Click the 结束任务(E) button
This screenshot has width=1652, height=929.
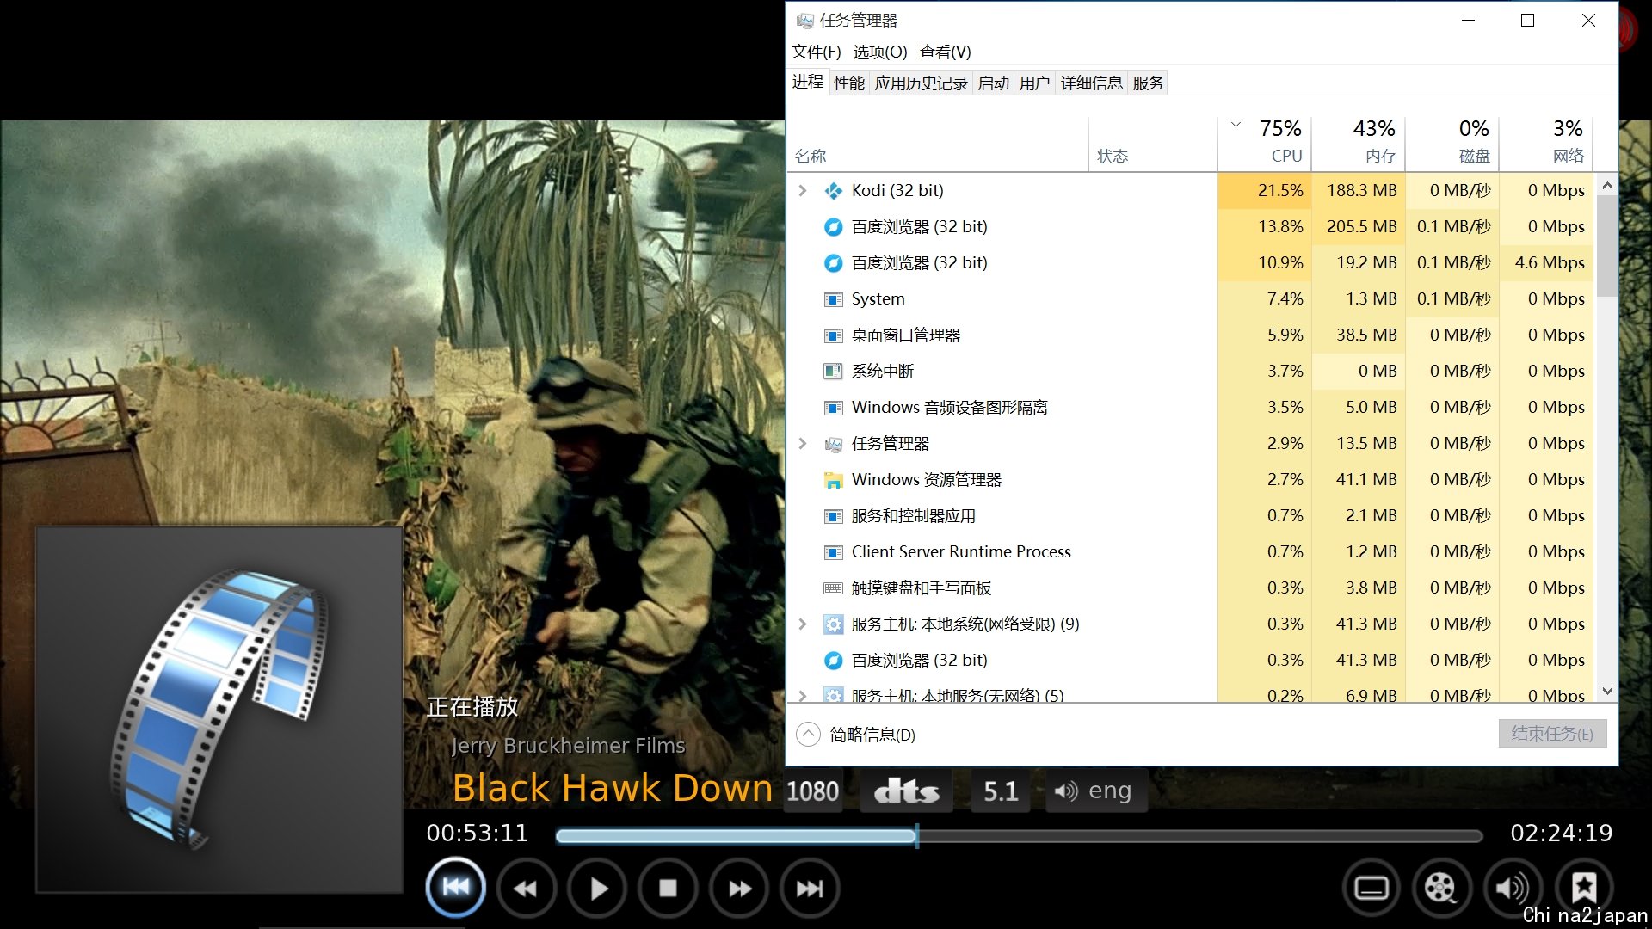[1552, 734]
